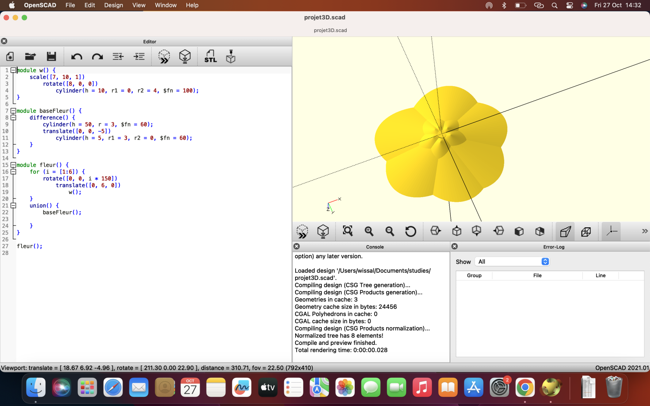Screen dimensions: 650x406
Task: Reset the 3D view
Action: pyautogui.click(x=411, y=231)
